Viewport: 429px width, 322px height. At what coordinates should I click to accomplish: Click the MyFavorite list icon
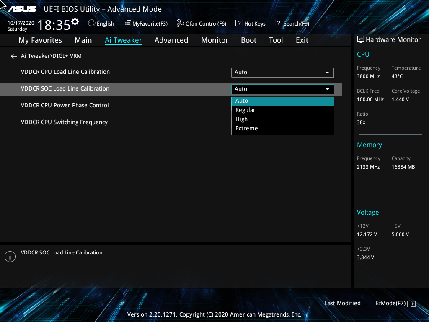click(127, 23)
